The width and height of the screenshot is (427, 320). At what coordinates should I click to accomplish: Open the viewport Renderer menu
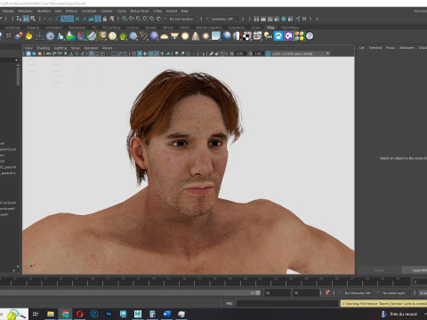point(91,48)
